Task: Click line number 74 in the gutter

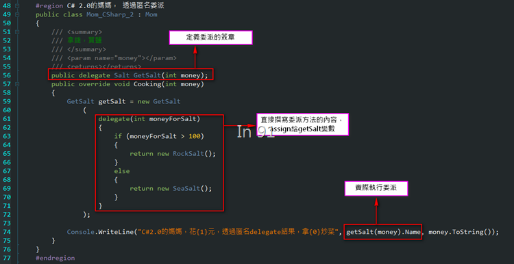Action: pyautogui.click(x=7, y=232)
